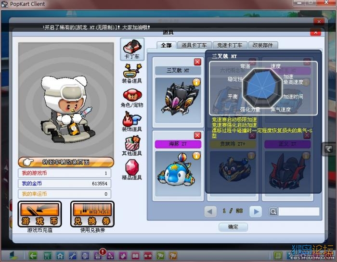Switch to the 改装部件 tab
337x262 pixels.
[x=263, y=45]
